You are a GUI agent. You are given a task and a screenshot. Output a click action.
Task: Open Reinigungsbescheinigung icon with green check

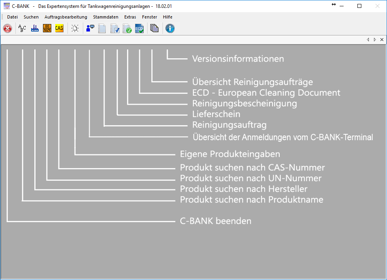127,28
